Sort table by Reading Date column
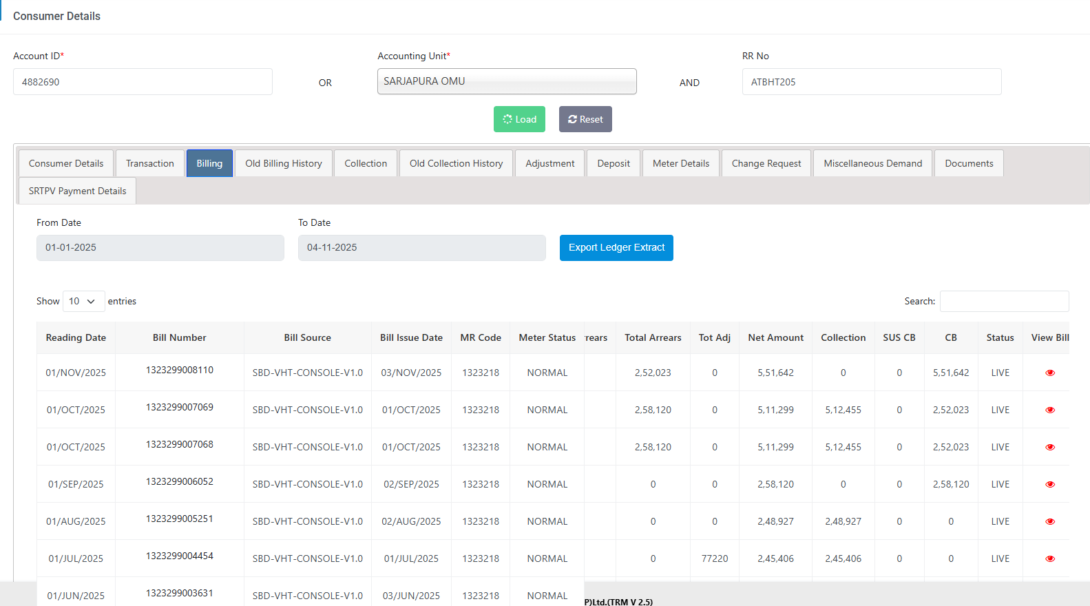The height and width of the screenshot is (606, 1090). 76,337
